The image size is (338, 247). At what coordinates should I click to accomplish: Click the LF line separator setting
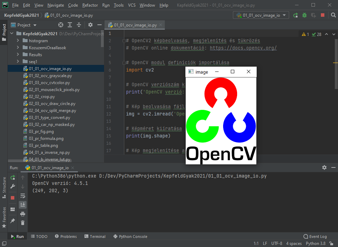point(265,244)
